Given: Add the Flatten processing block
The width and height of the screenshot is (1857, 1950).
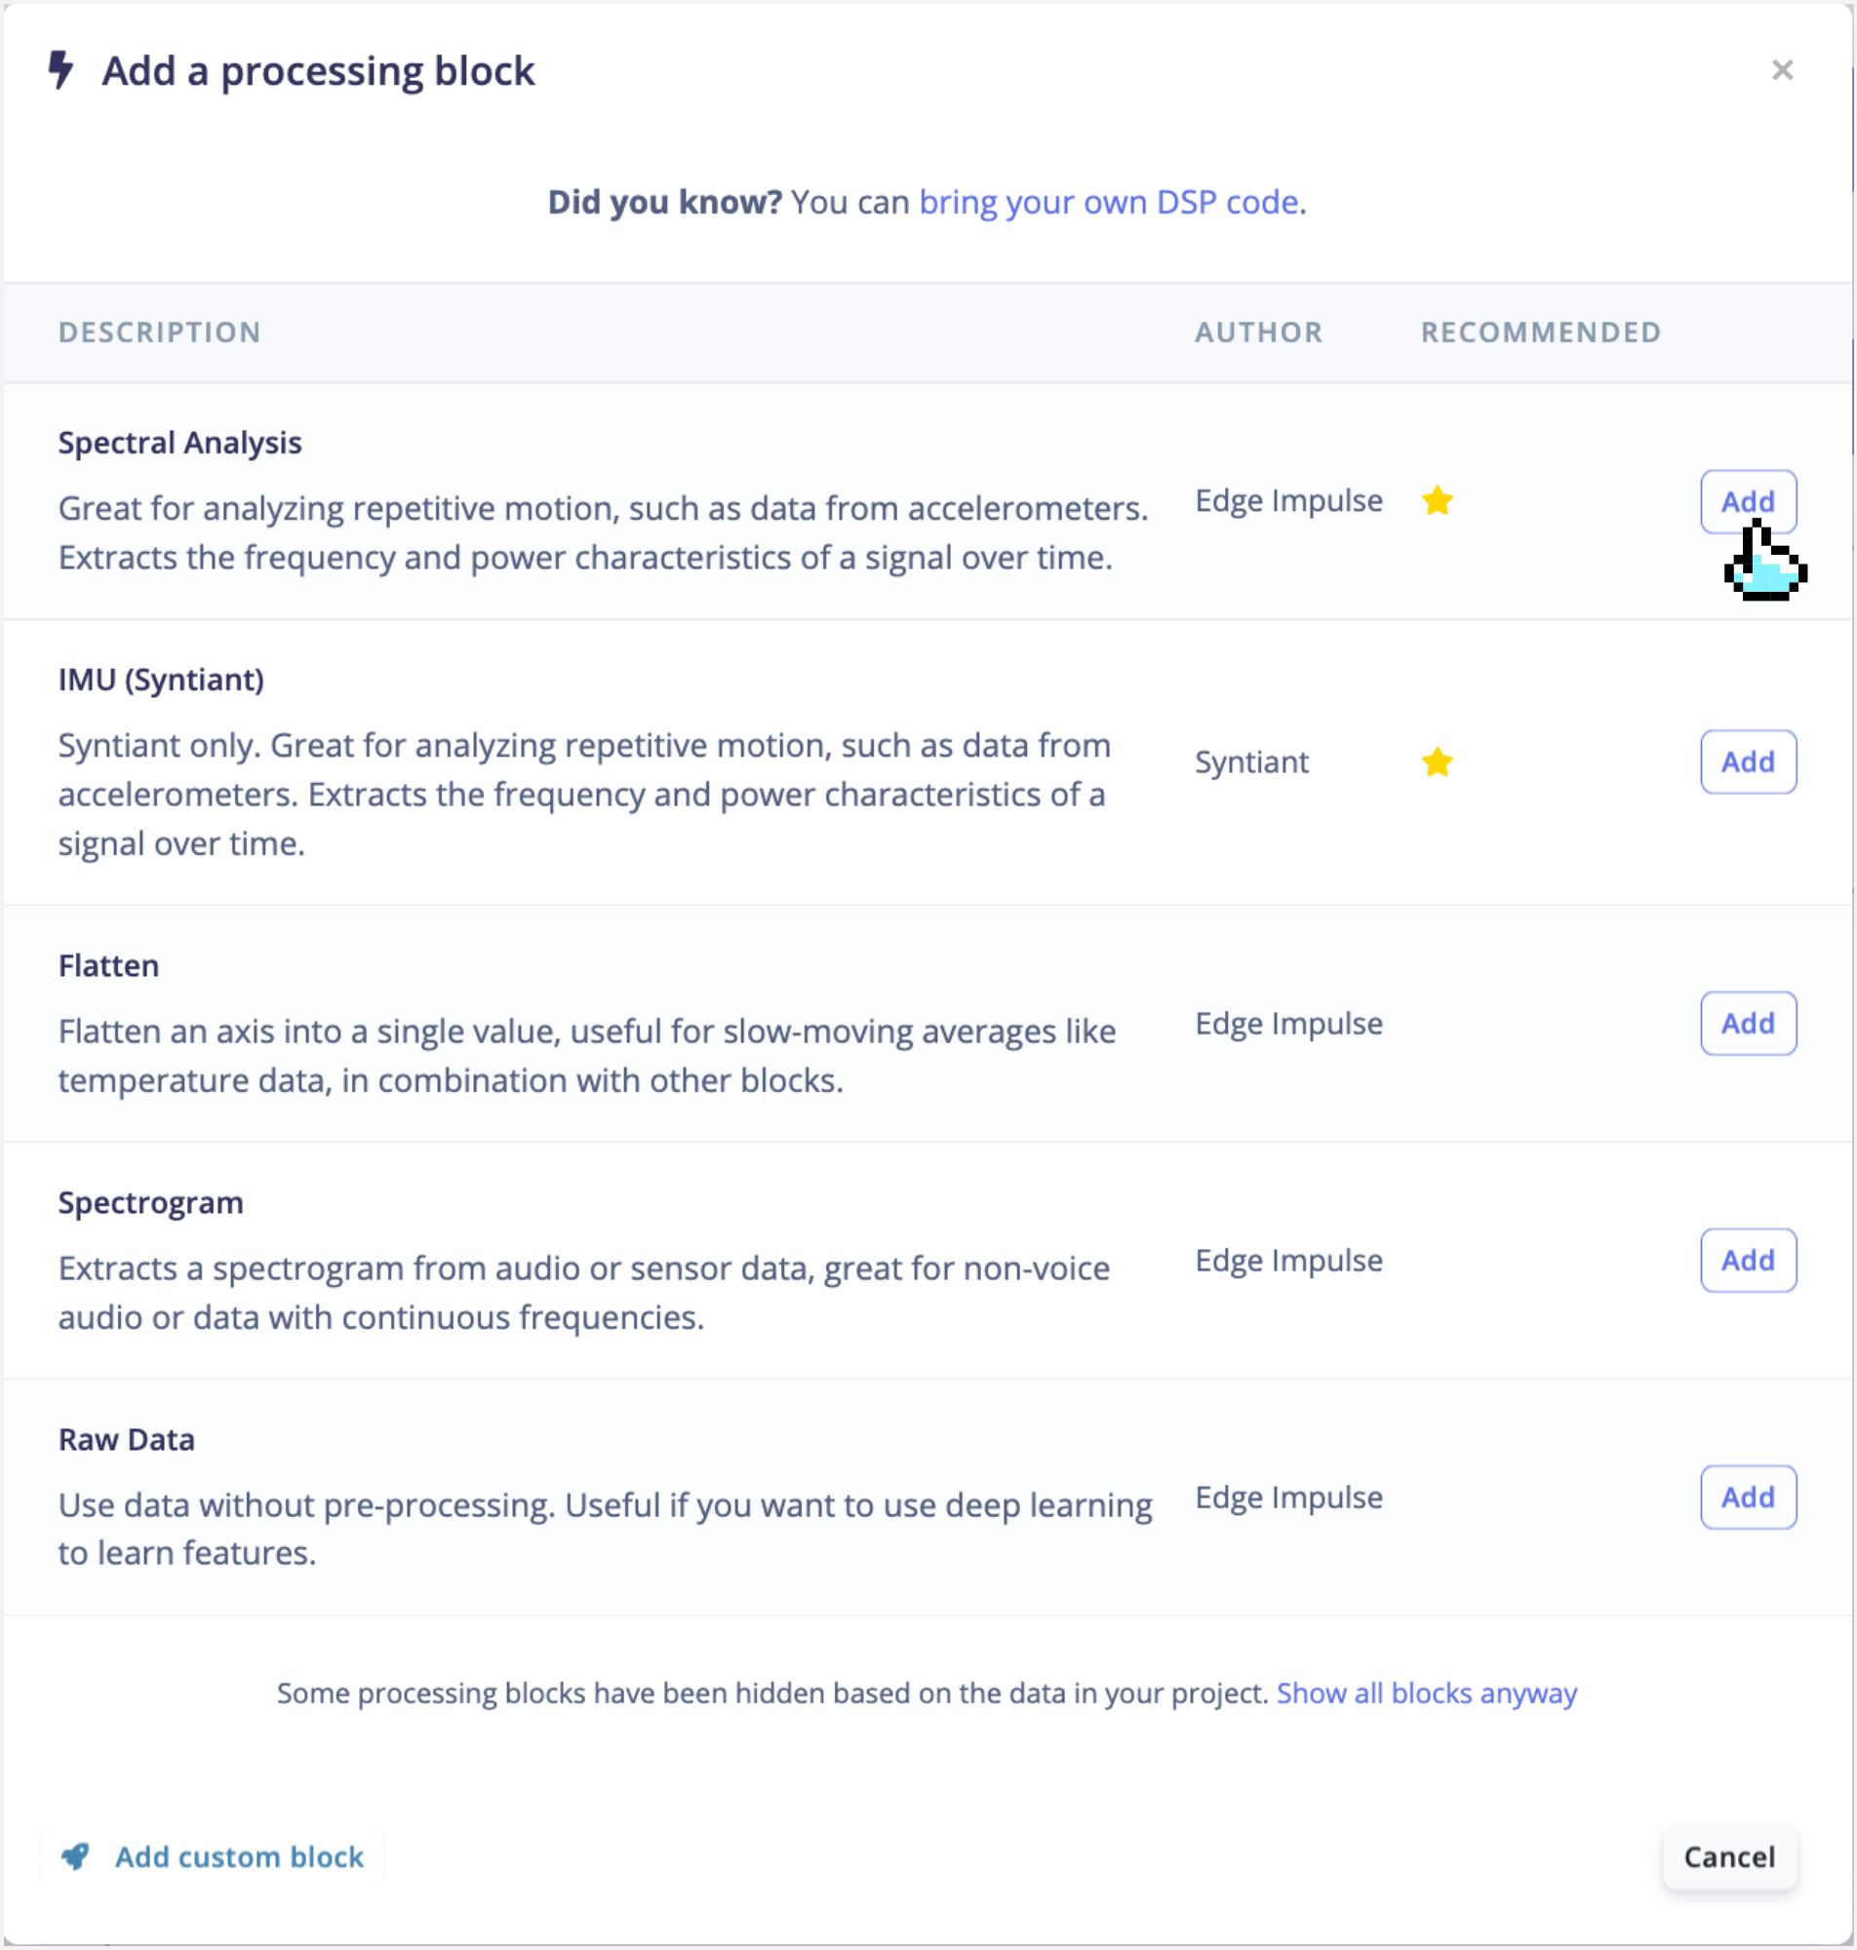Looking at the screenshot, I should pos(1748,1023).
